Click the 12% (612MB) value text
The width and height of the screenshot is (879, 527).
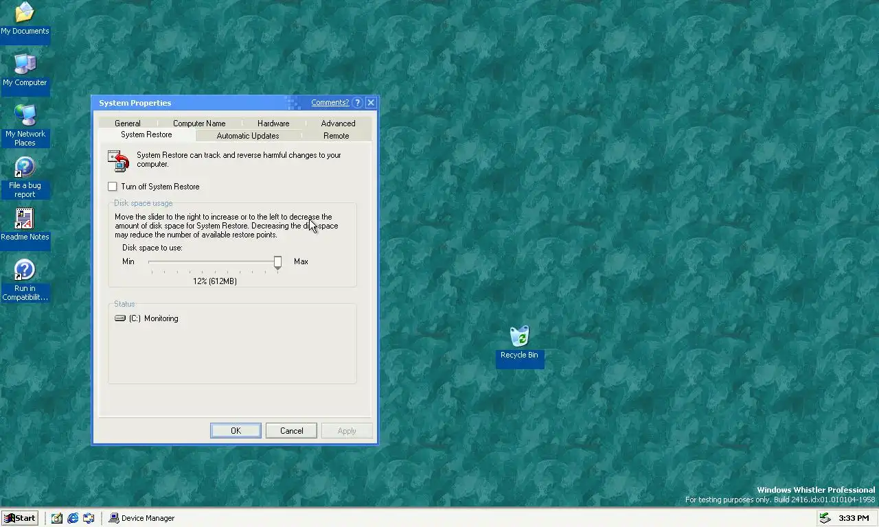tap(215, 281)
